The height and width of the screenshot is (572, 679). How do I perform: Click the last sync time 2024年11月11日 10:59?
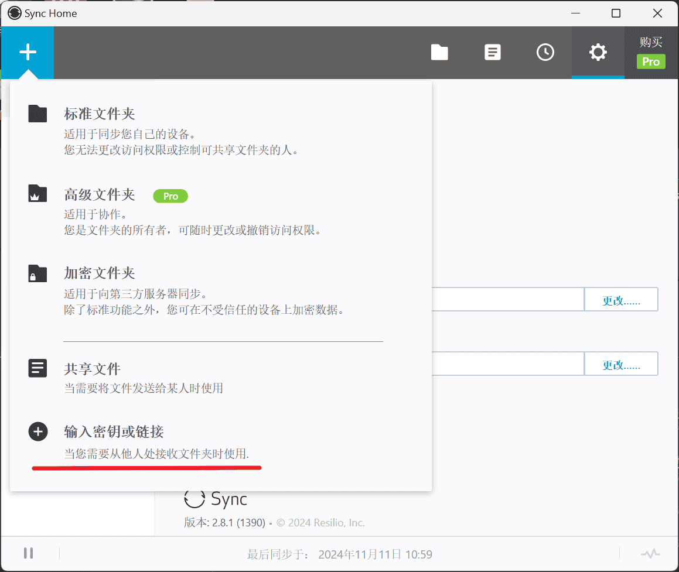pos(375,554)
